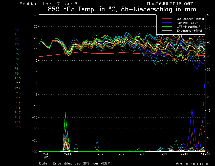
Task: Click the P0 ensemble member label
Action: click(x=17, y=30)
